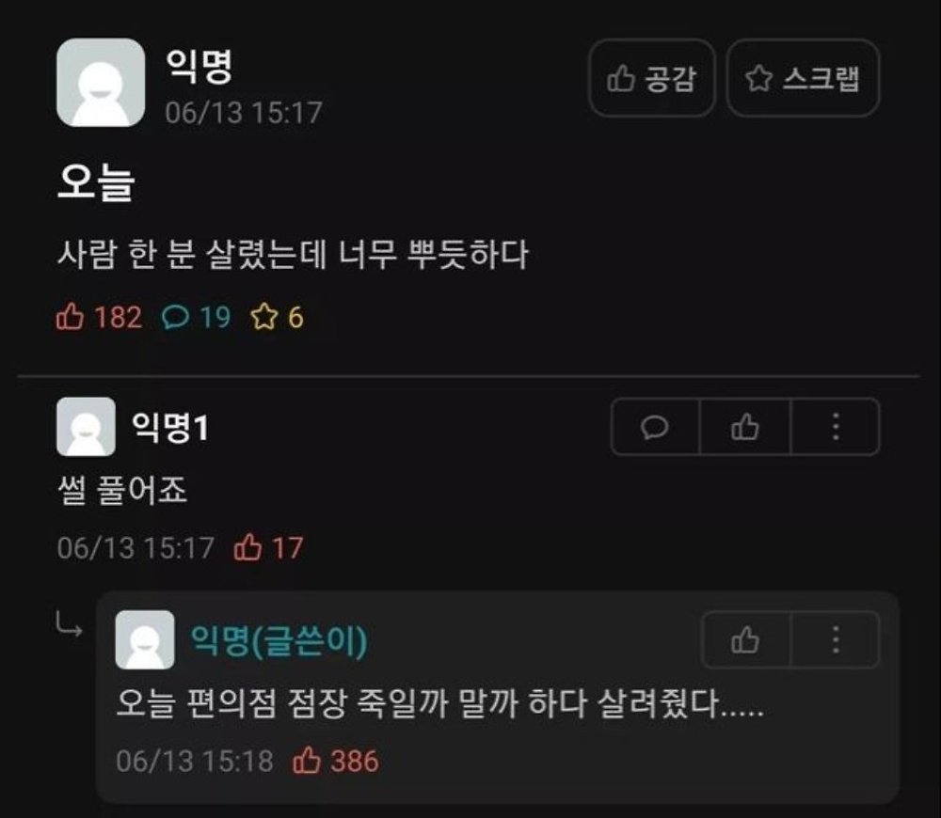The image size is (941, 818).
Task: Select the 익명1 commenter name
Action: (170, 427)
